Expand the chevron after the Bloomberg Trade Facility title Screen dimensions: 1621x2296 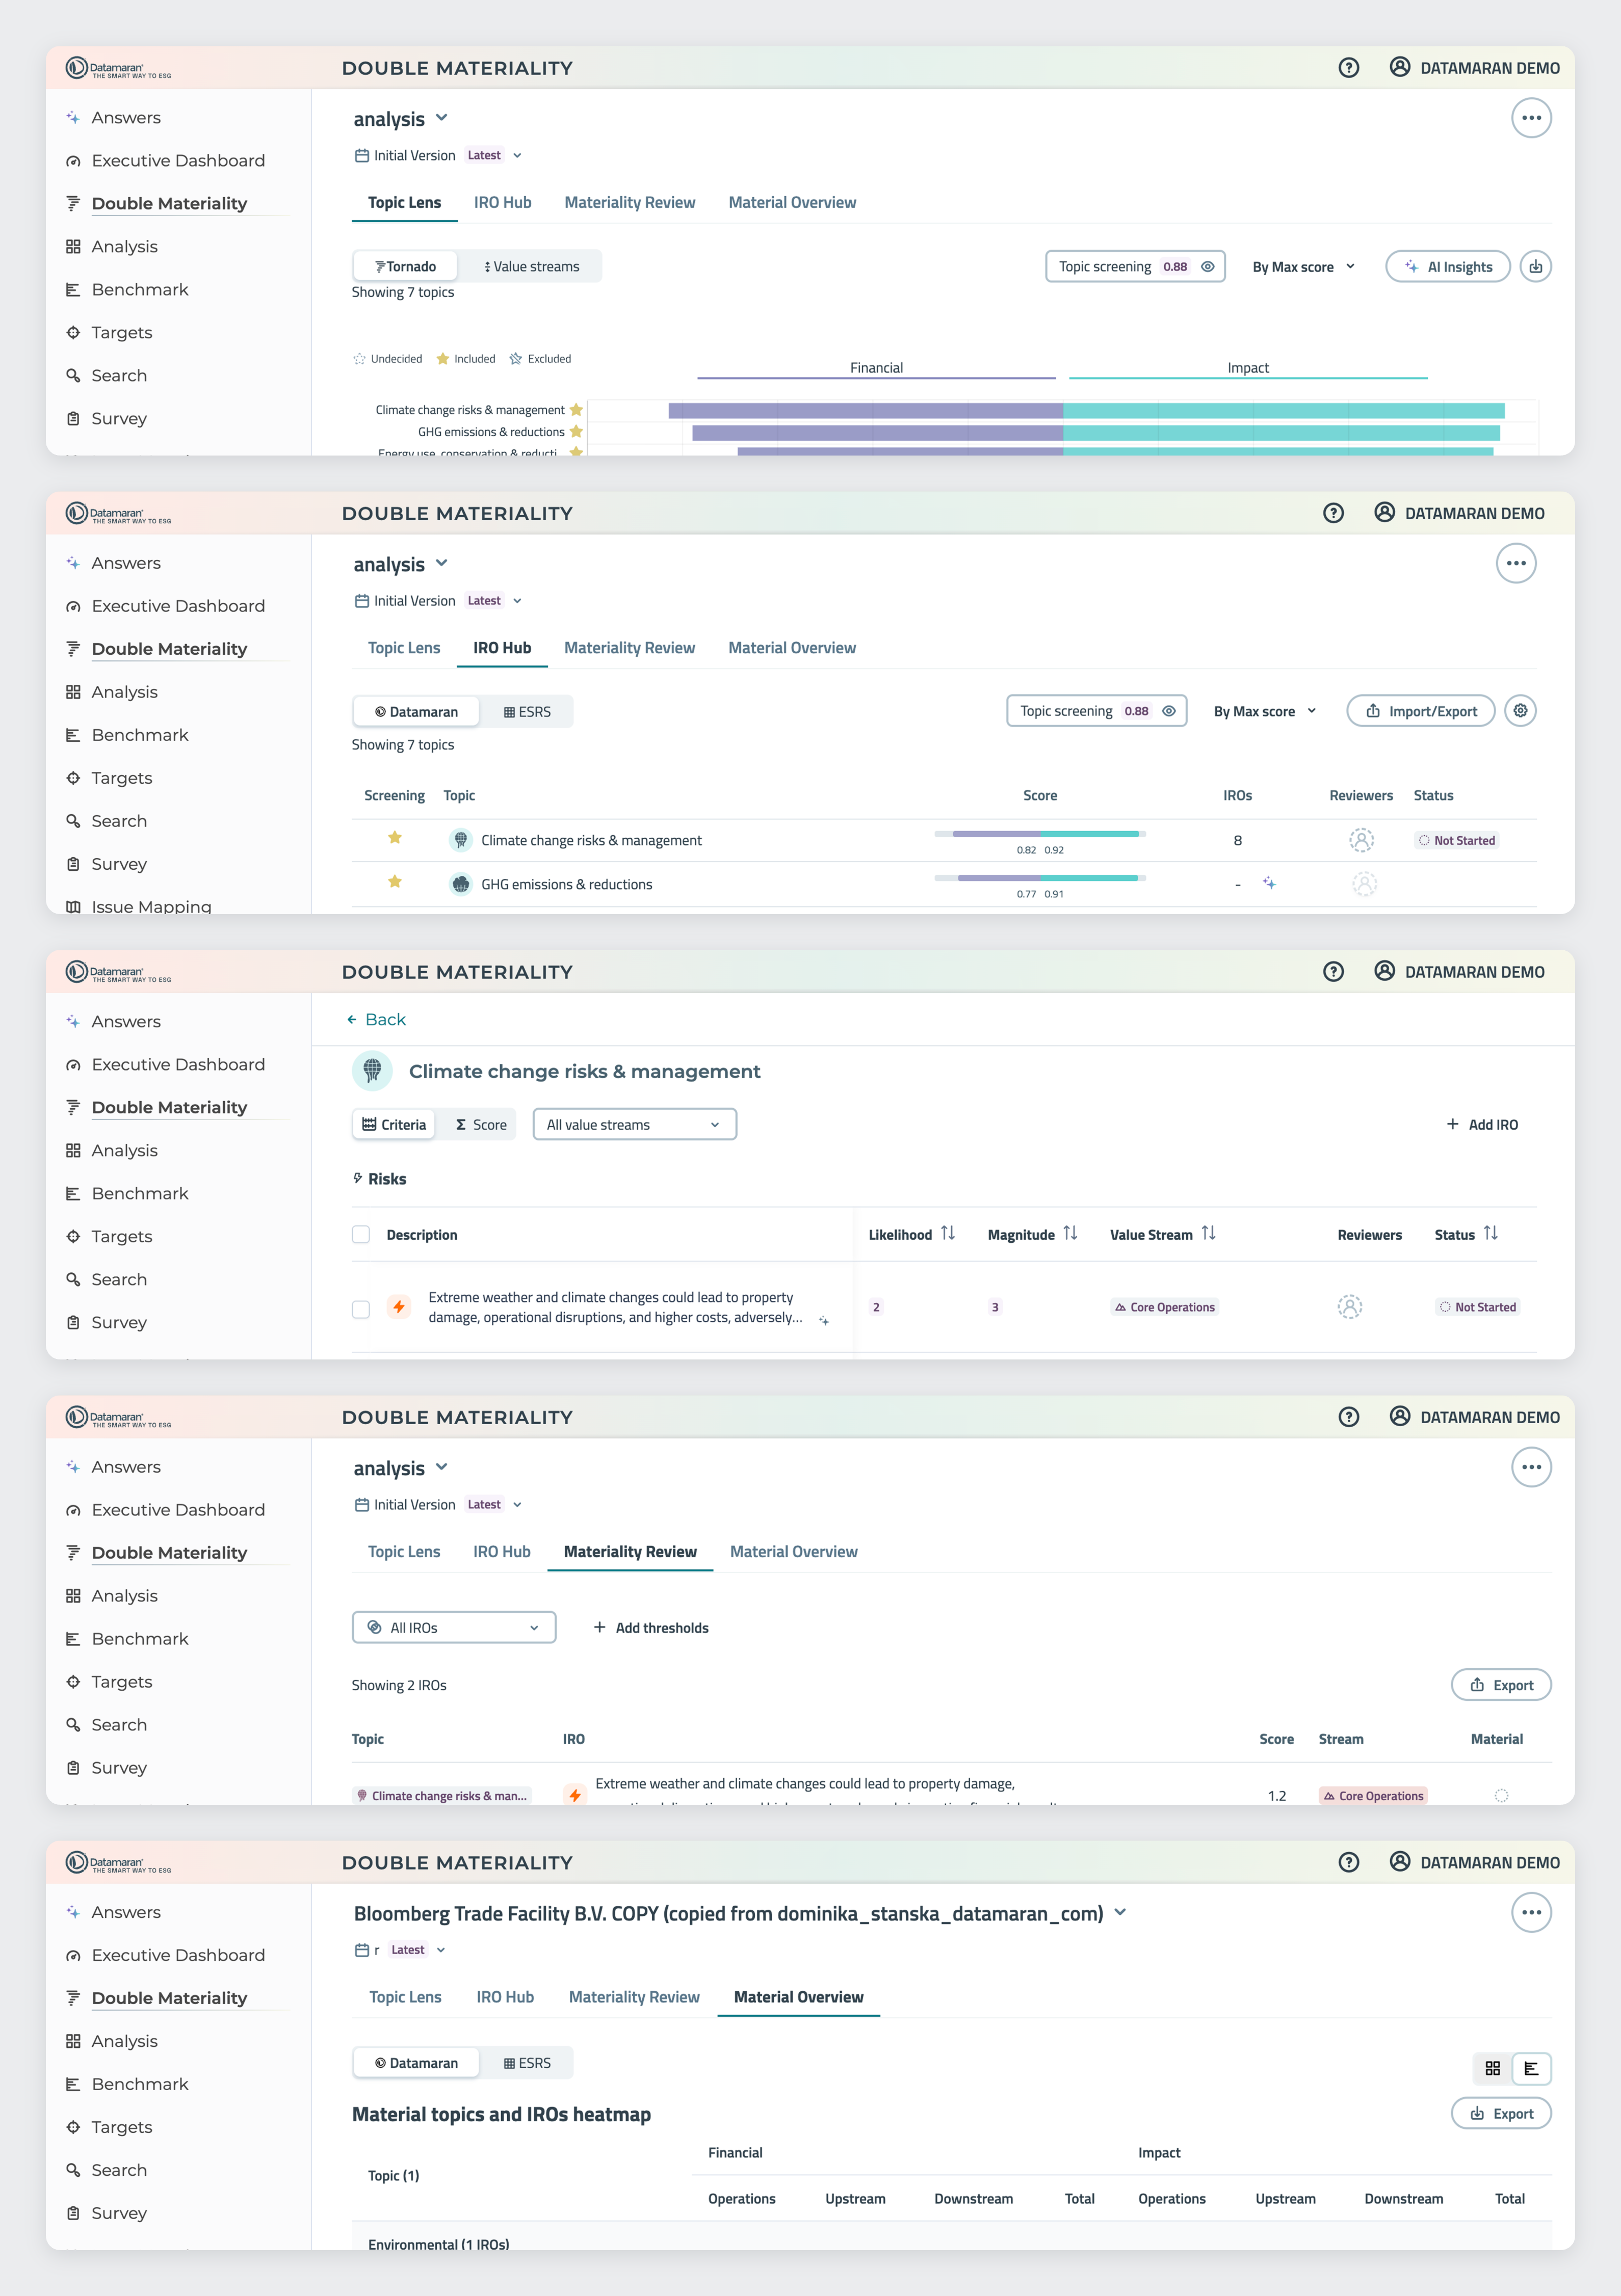coord(1120,1912)
